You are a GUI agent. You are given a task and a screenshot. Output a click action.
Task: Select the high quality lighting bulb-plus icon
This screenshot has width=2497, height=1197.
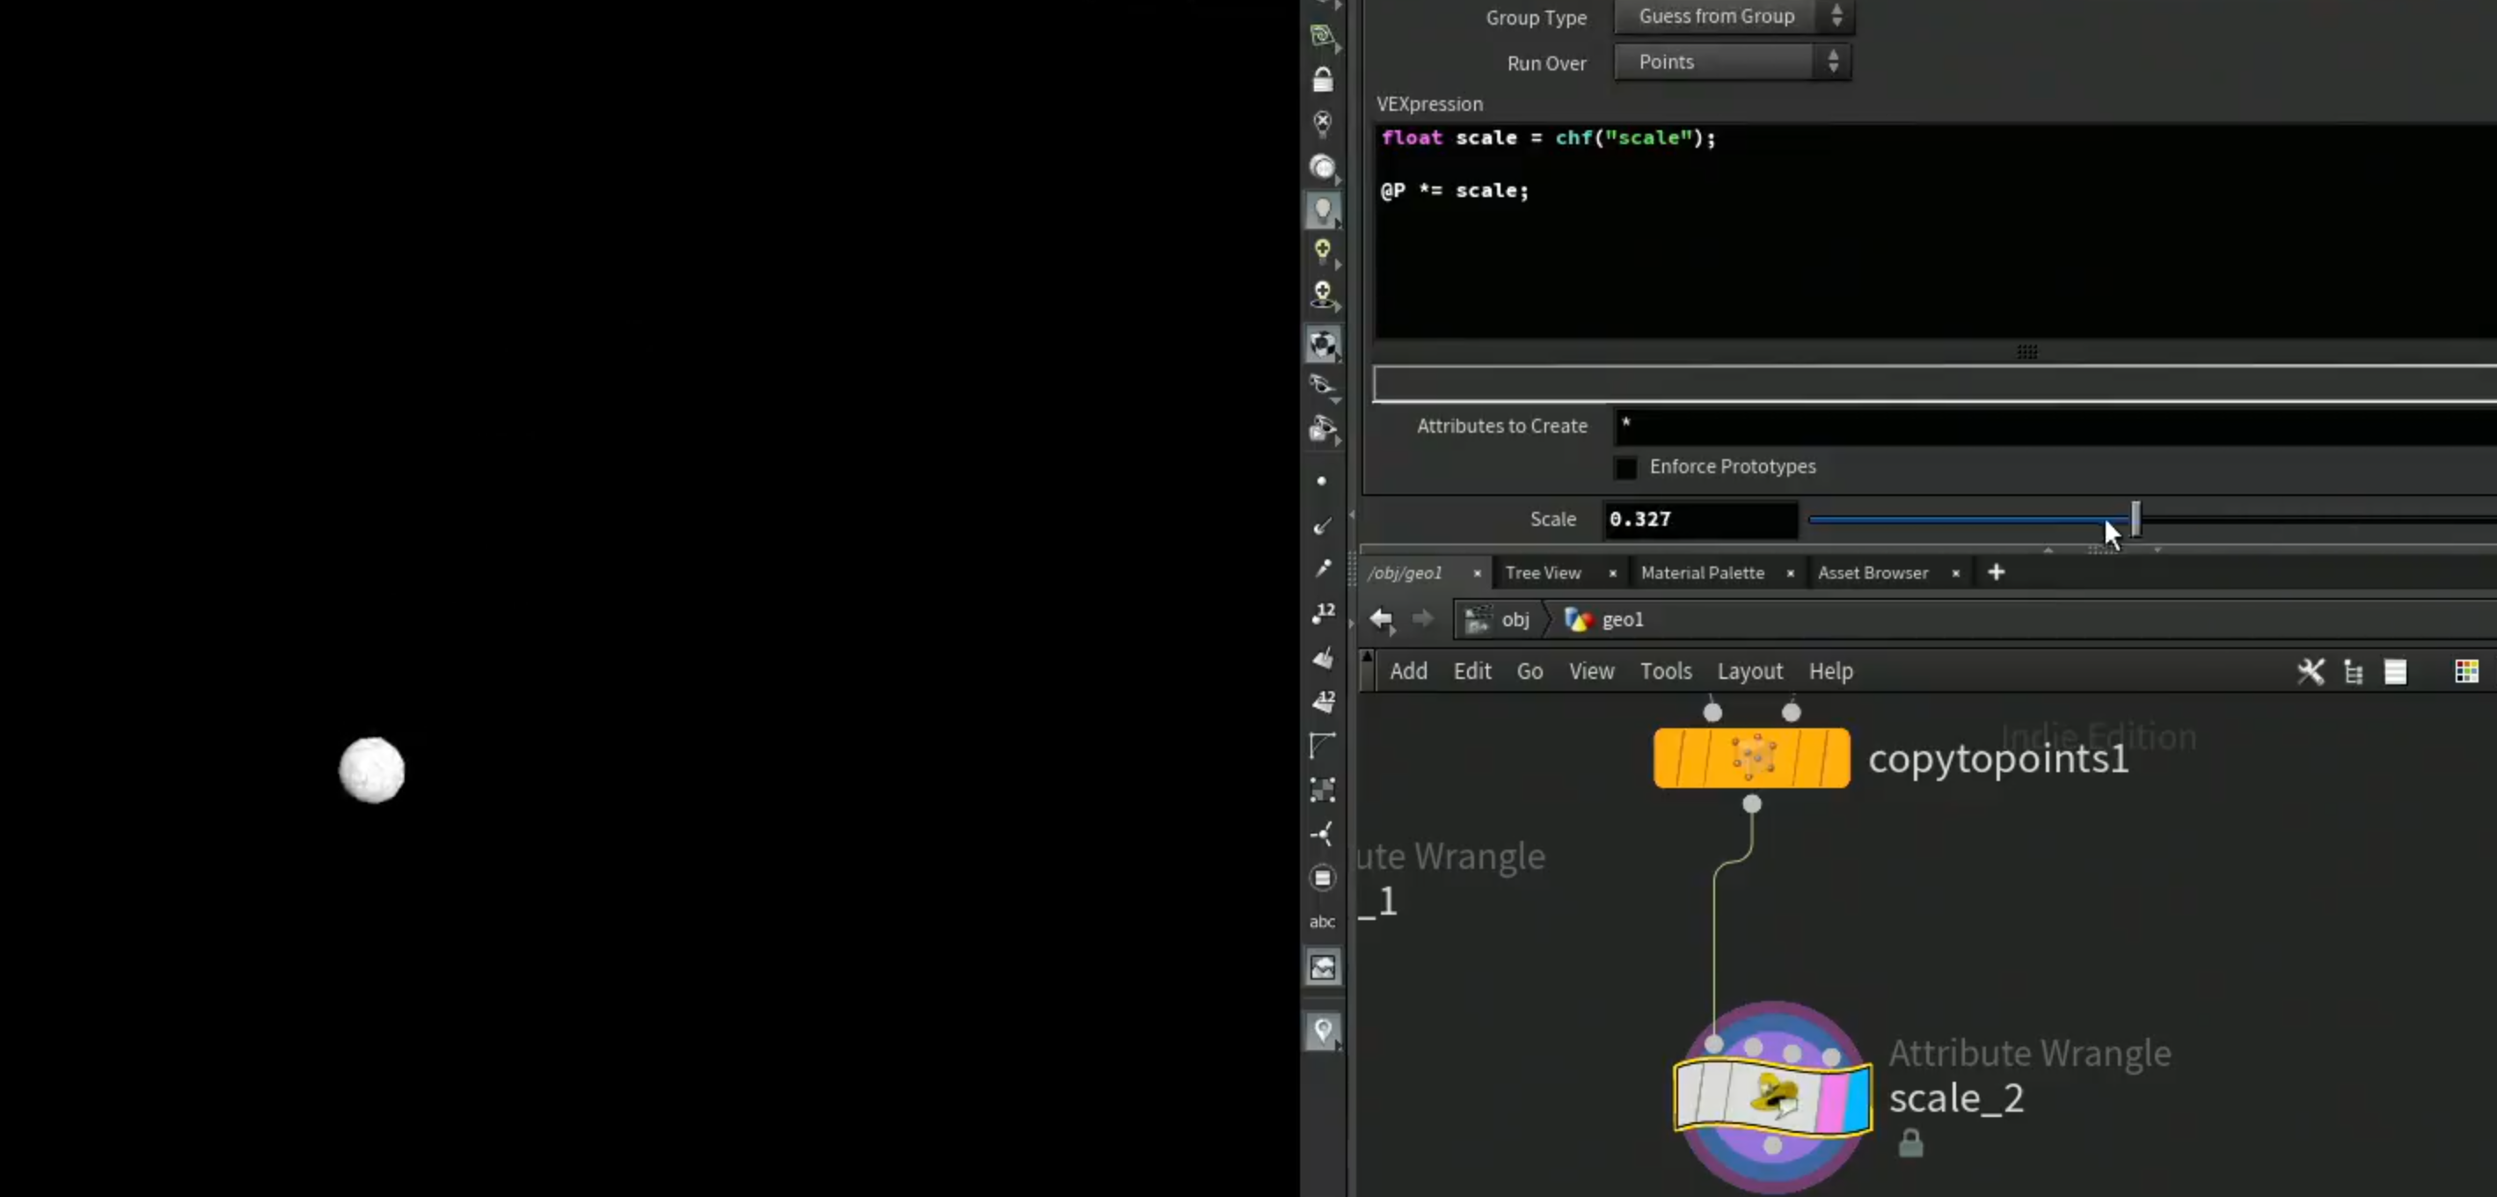pyautogui.click(x=1322, y=252)
